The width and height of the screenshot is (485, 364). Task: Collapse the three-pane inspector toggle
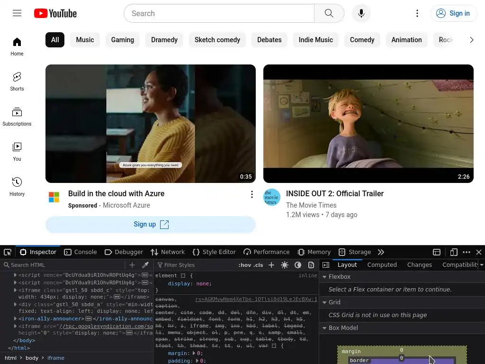326,265
